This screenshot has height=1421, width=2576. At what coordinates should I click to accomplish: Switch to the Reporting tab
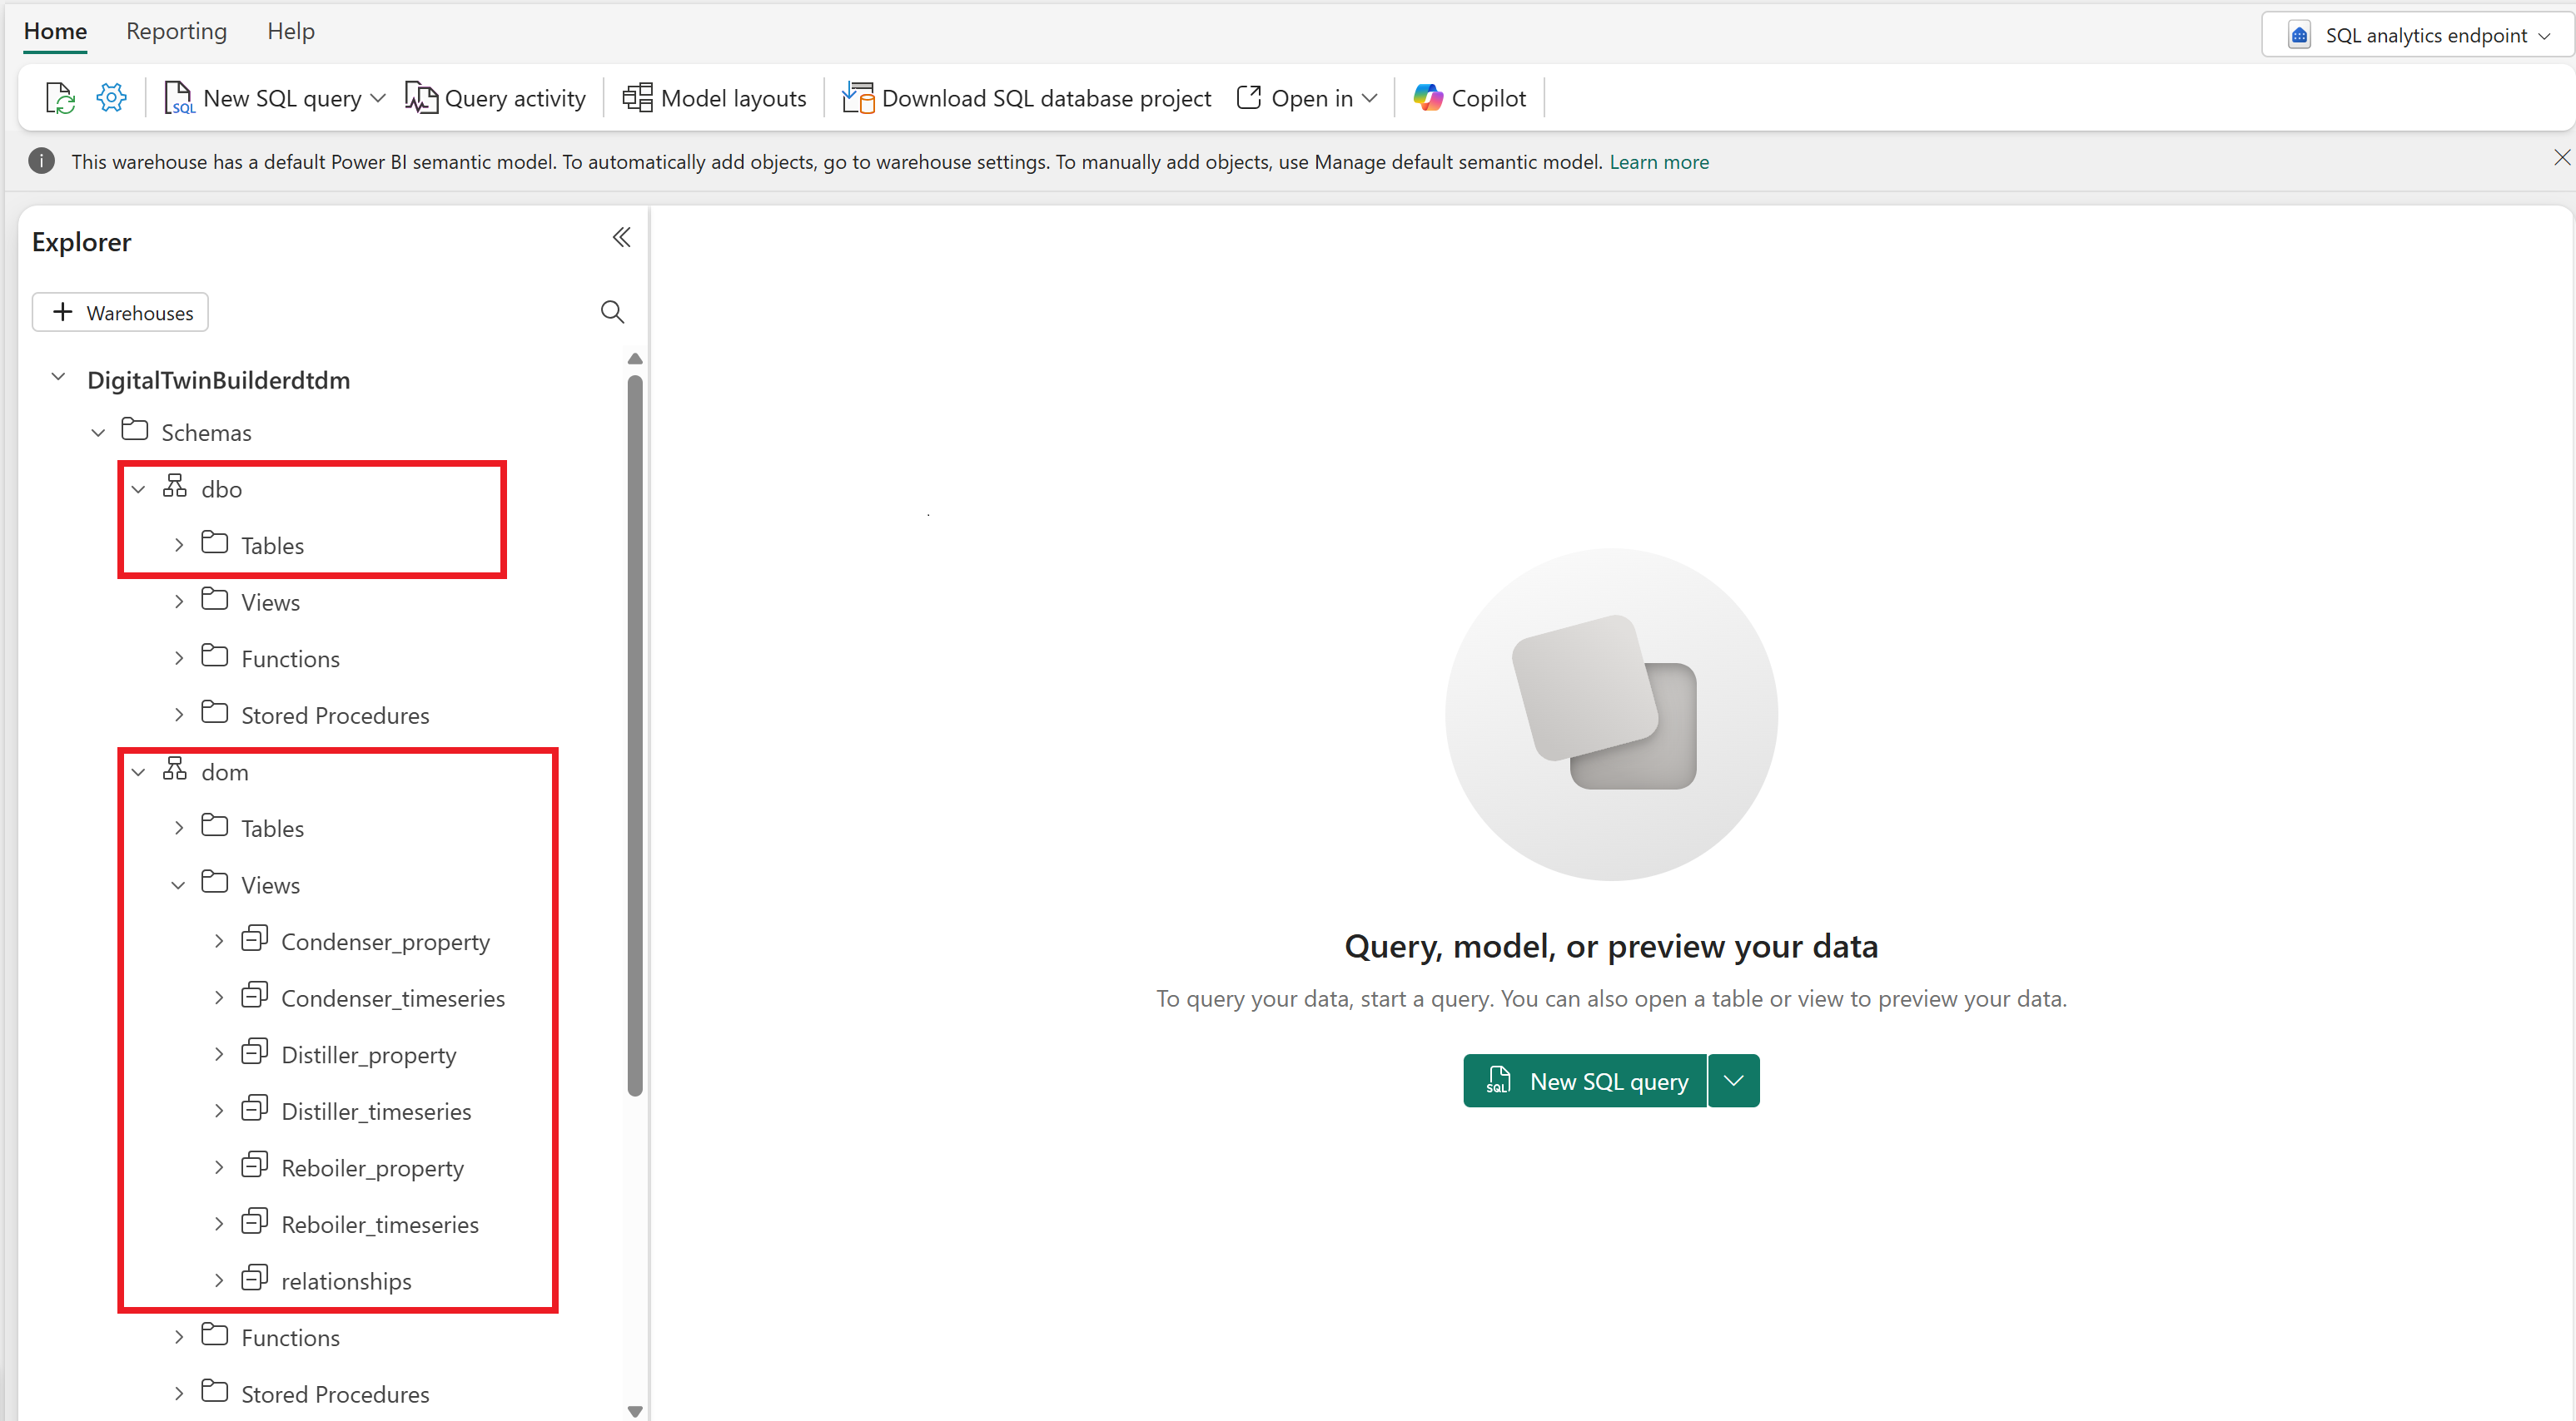(x=176, y=31)
